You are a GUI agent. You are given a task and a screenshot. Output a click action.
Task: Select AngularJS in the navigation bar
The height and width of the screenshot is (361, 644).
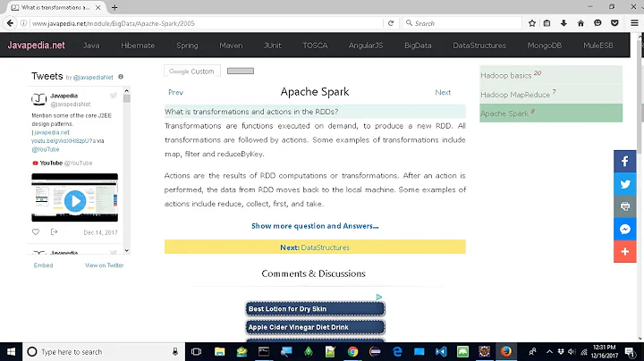pos(366,46)
